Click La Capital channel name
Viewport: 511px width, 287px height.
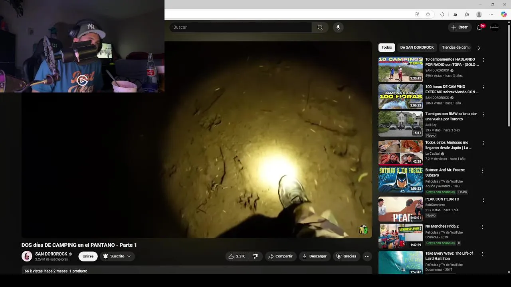click(432, 153)
